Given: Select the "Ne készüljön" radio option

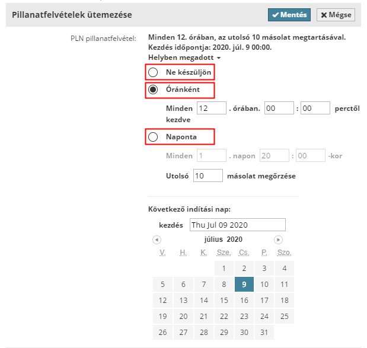Looking at the screenshot, I should pos(153,72).
